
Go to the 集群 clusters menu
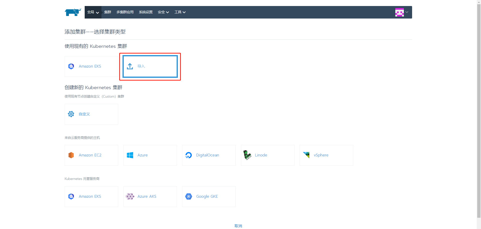[x=108, y=12]
